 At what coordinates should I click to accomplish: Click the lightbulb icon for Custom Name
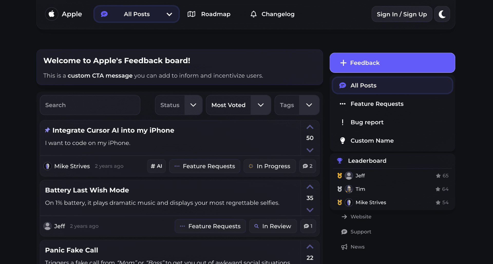343,141
